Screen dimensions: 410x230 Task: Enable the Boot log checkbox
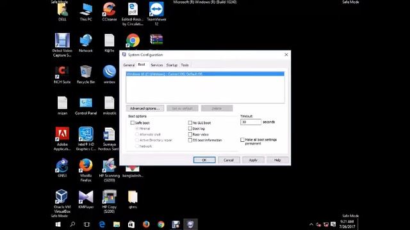pyautogui.click(x=190, y=128)
